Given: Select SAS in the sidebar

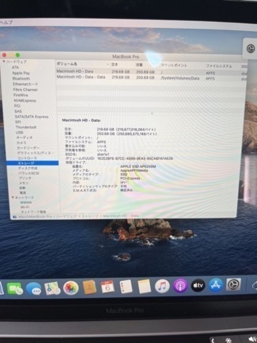Looking at the screenshot, I should pos(18,111).
